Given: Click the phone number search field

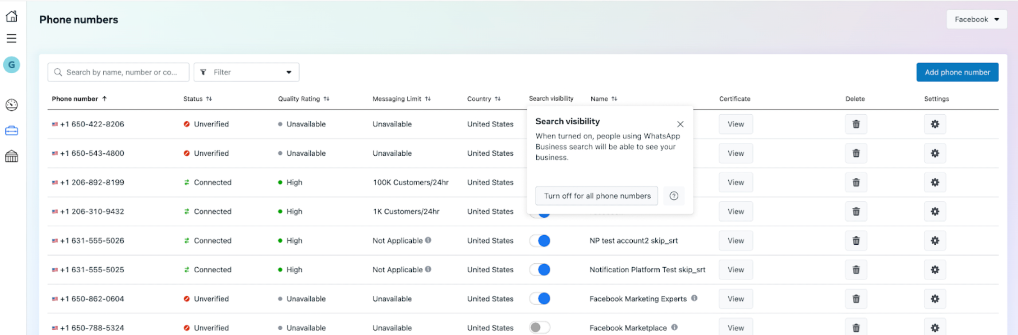Looking at the screenshot, I should [122, 72].
